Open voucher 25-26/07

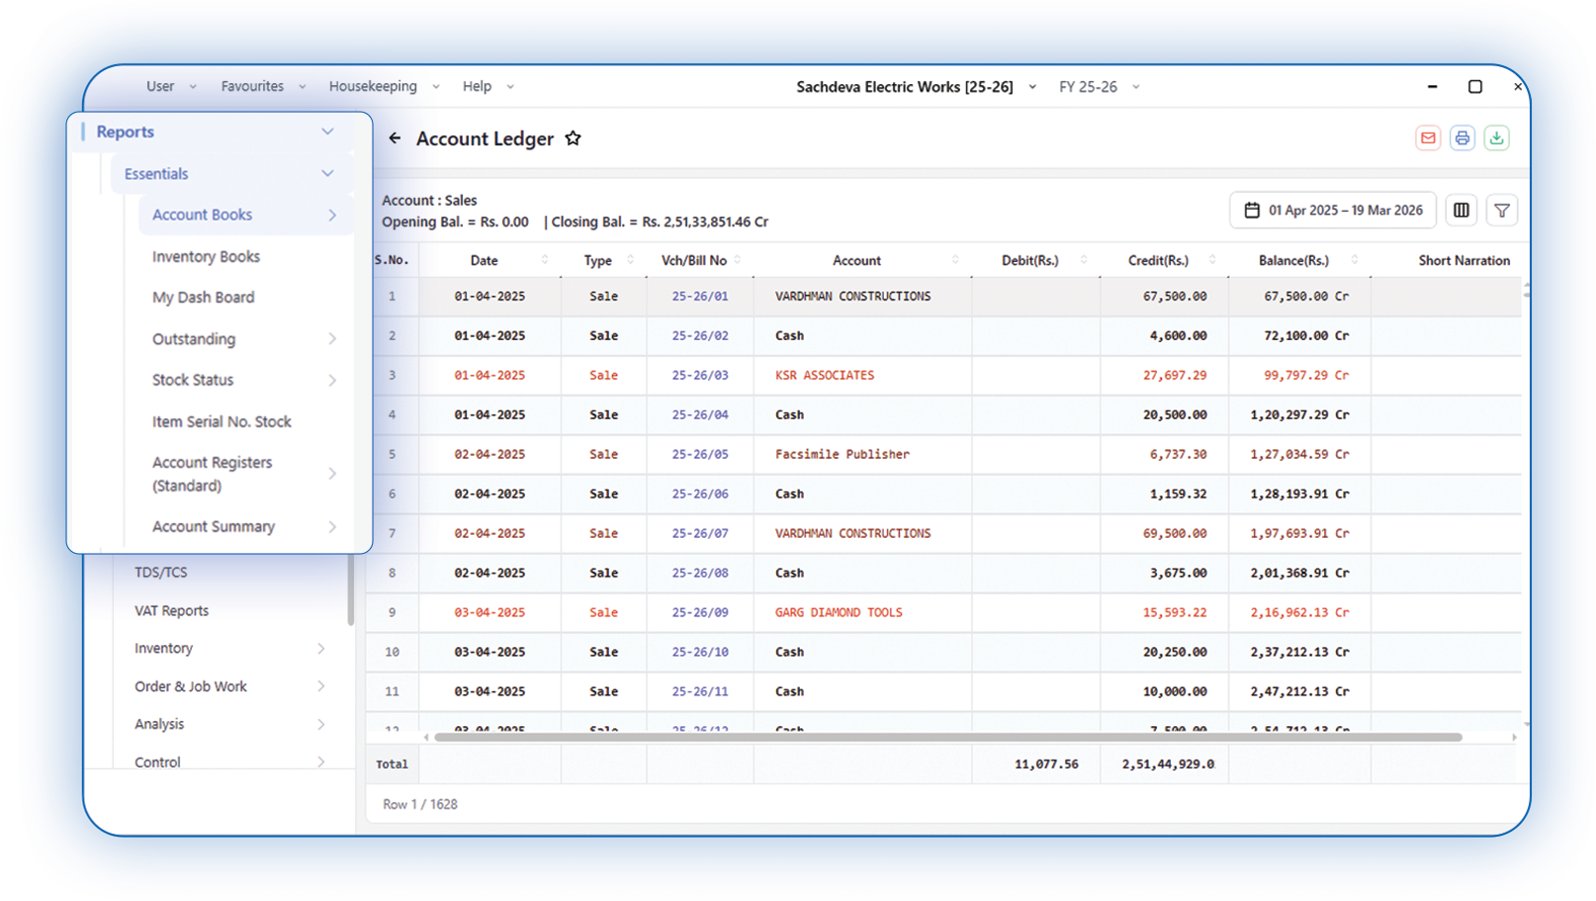pyautogui.click(x=699, y=533)
